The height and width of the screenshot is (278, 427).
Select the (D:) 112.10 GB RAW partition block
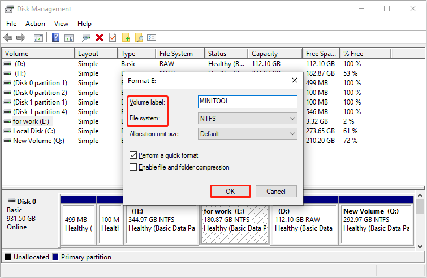tap(304, 224)
